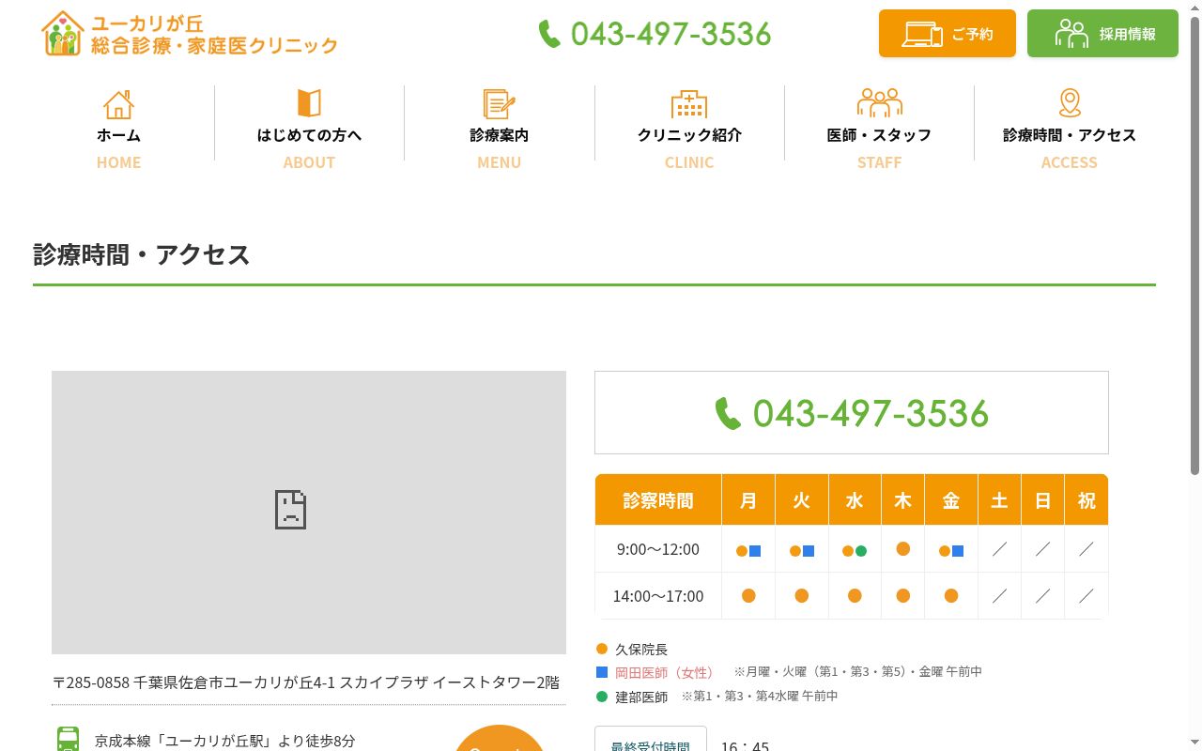Click the staff group icon above 医師・スタッフ
1202x751 pixels.
(879, 103)
